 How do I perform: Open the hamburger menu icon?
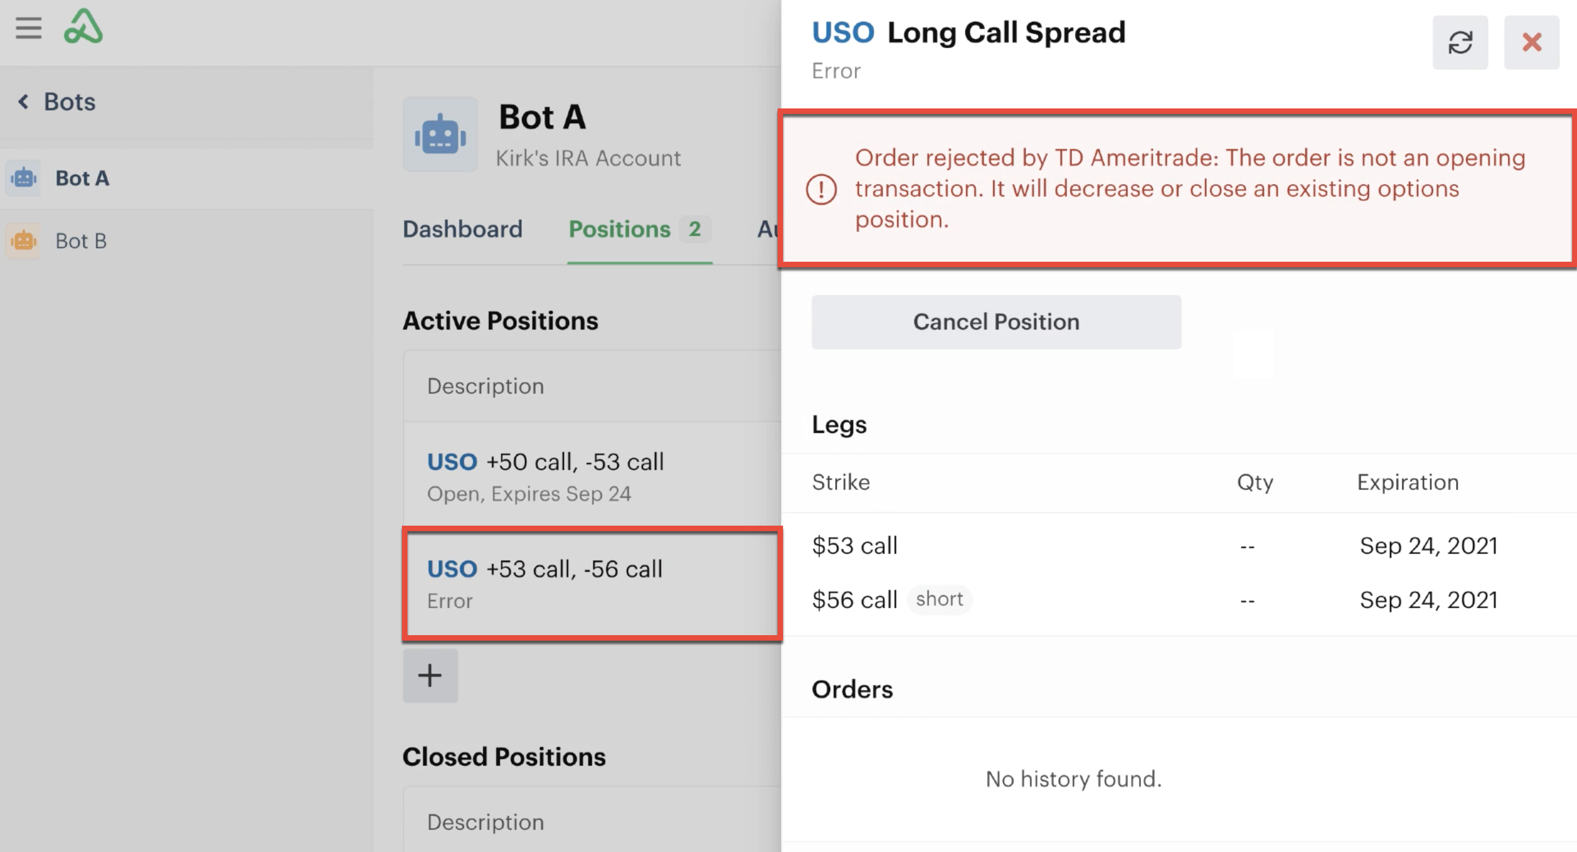[28, 28]
